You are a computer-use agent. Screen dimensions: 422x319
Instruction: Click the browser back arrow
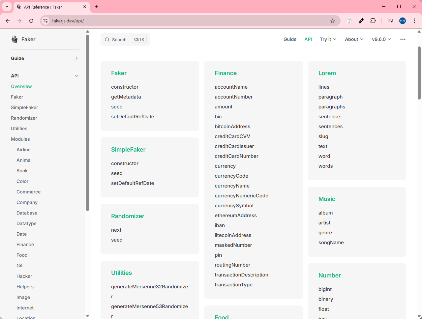(x=8, y=21)
